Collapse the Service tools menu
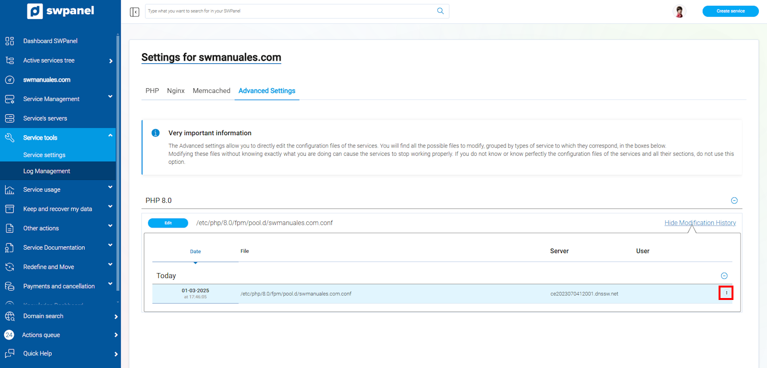 (x=110, y=136)
